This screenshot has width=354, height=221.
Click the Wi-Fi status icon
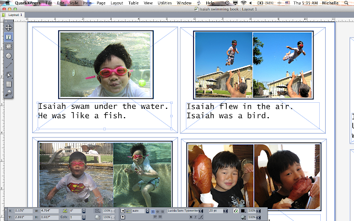[x=243, y=3]
